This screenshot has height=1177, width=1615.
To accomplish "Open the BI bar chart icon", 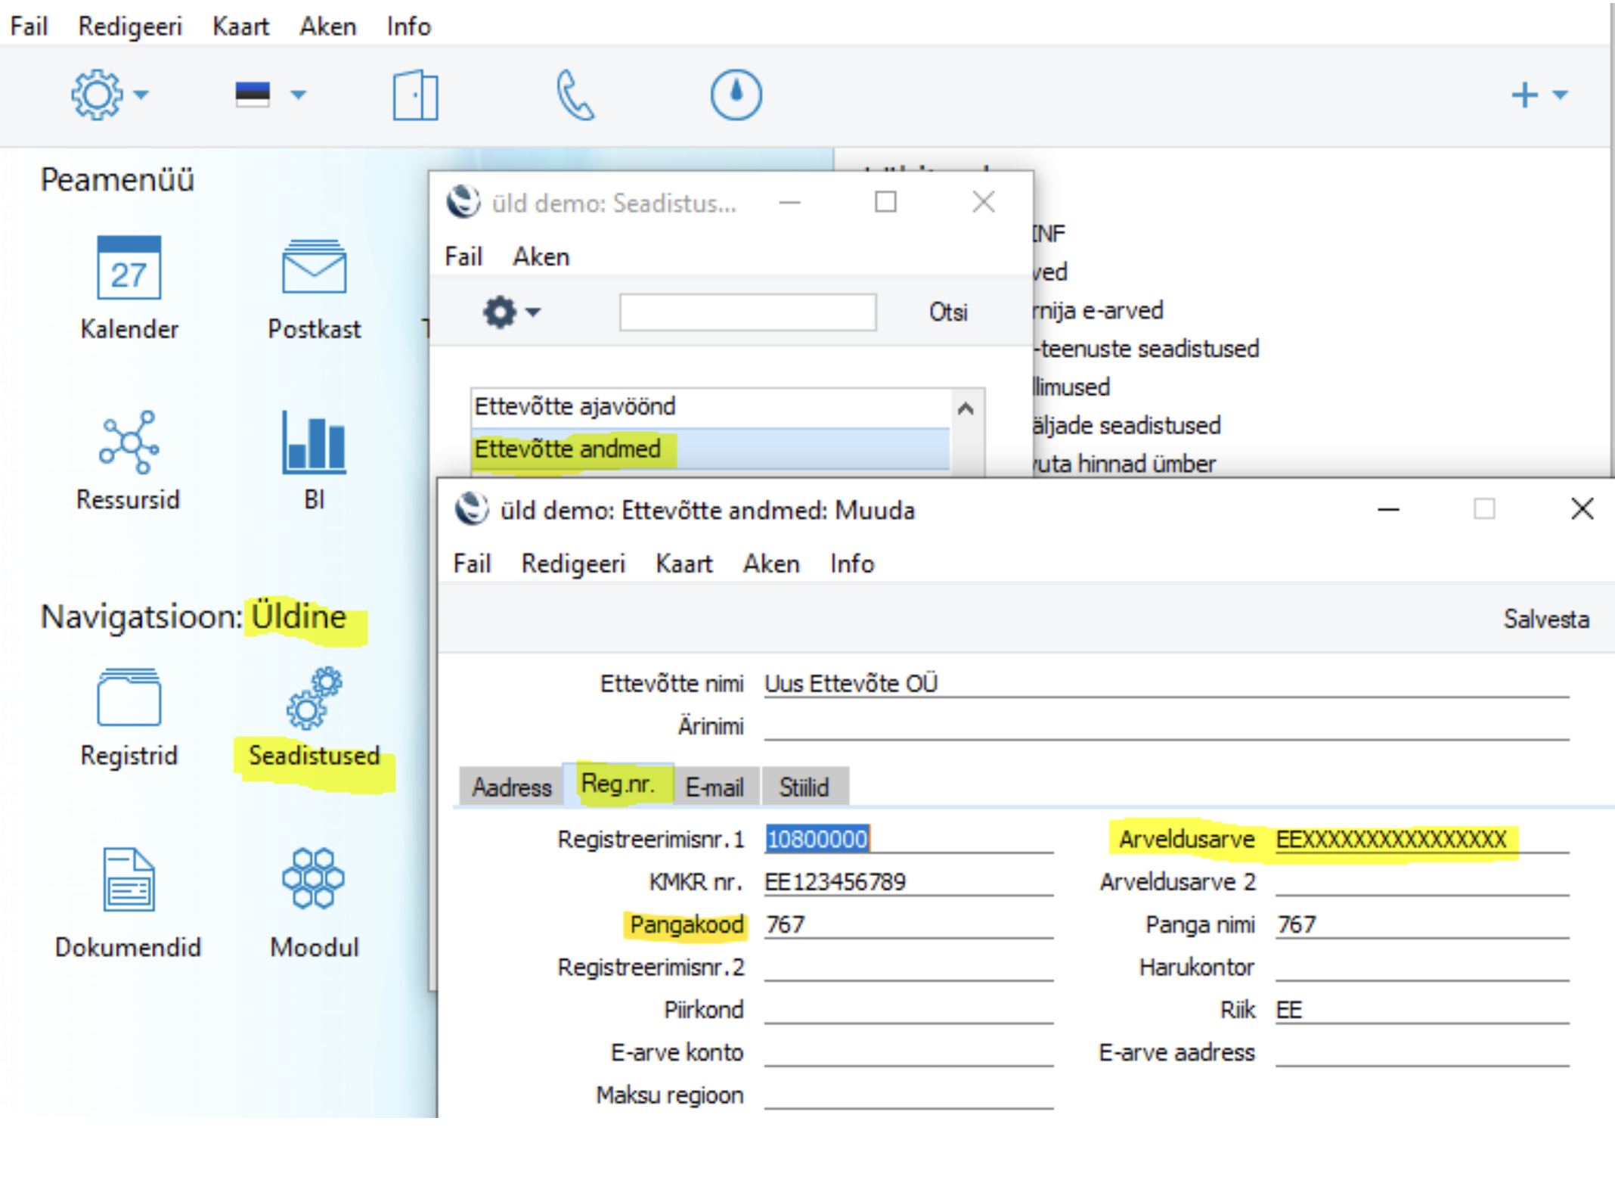I will tap(314, 443).
